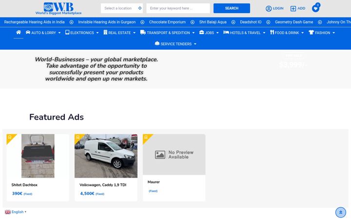Image resolution: width=351 pixels, height=219 pixels.
Task: Expand the Real Estate menu
Action: (x=119, y=33)
